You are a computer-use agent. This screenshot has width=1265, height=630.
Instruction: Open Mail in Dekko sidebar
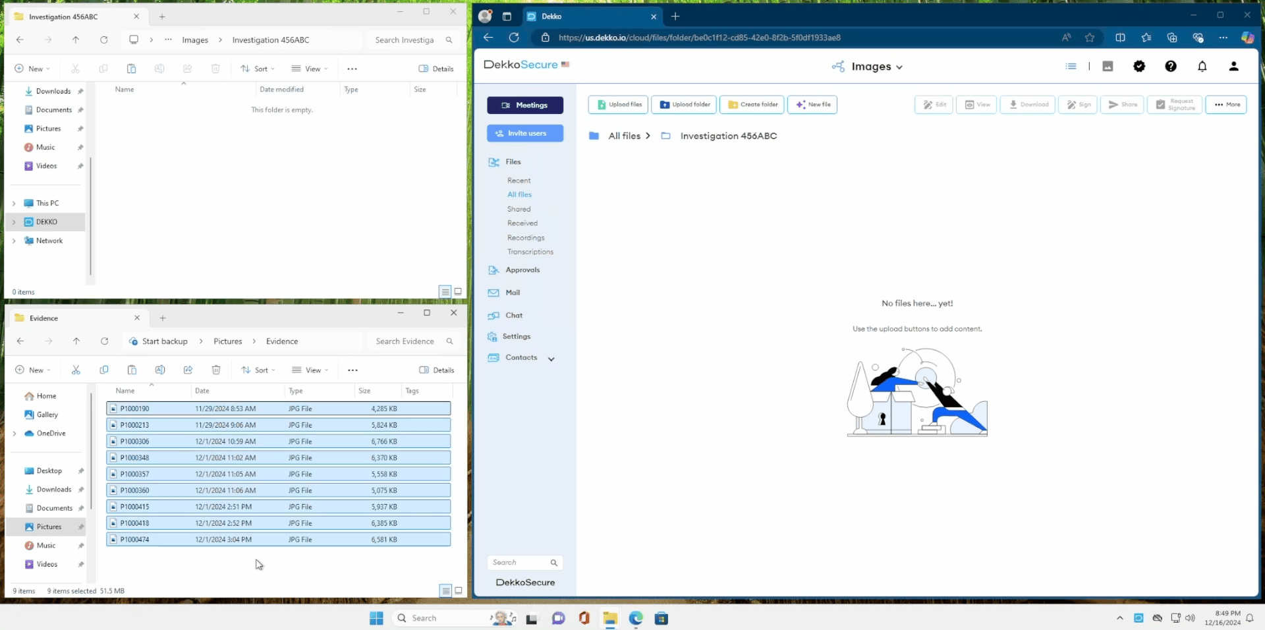pos(513,293)
